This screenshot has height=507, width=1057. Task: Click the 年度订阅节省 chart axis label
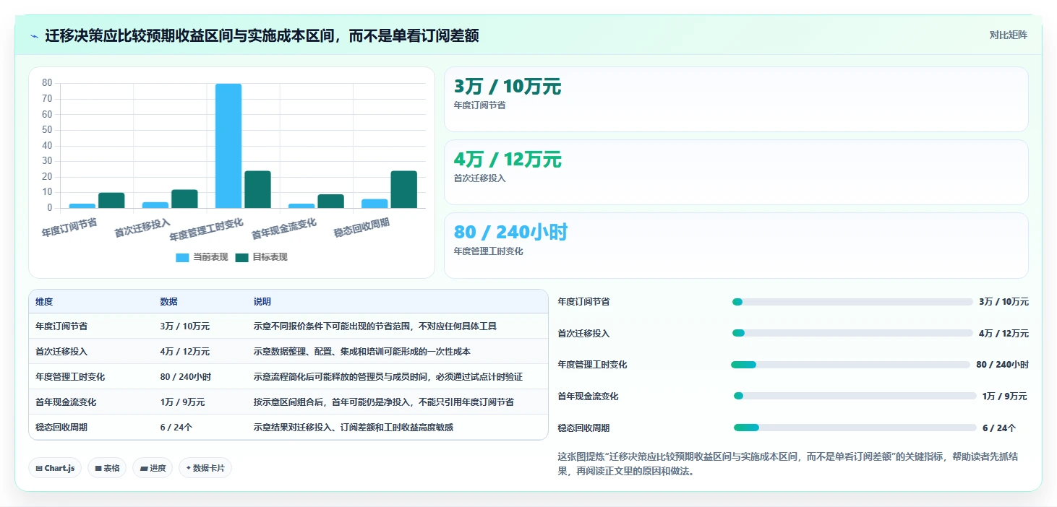click(x=69, y=227)
